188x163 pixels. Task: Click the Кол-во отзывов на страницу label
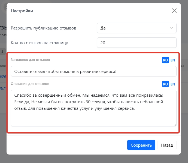[39, 43]
